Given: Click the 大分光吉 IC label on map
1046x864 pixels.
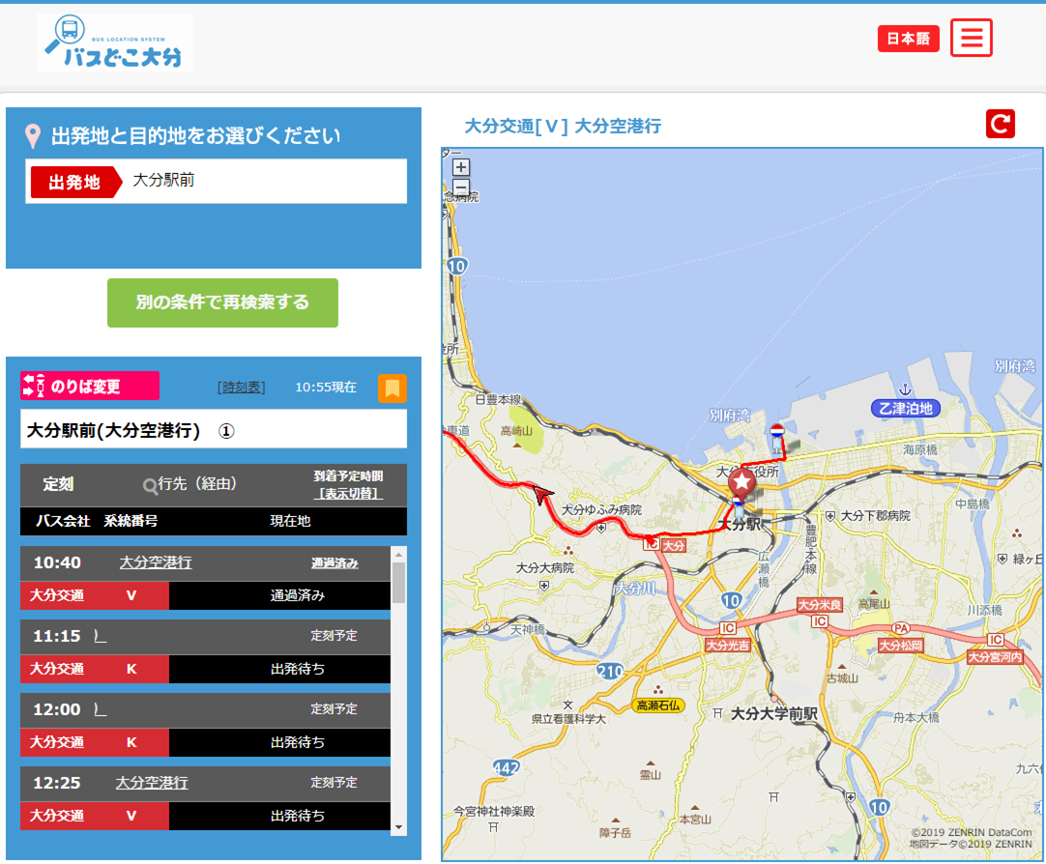Looking at the screenshot, I should (x=728, y=645).
